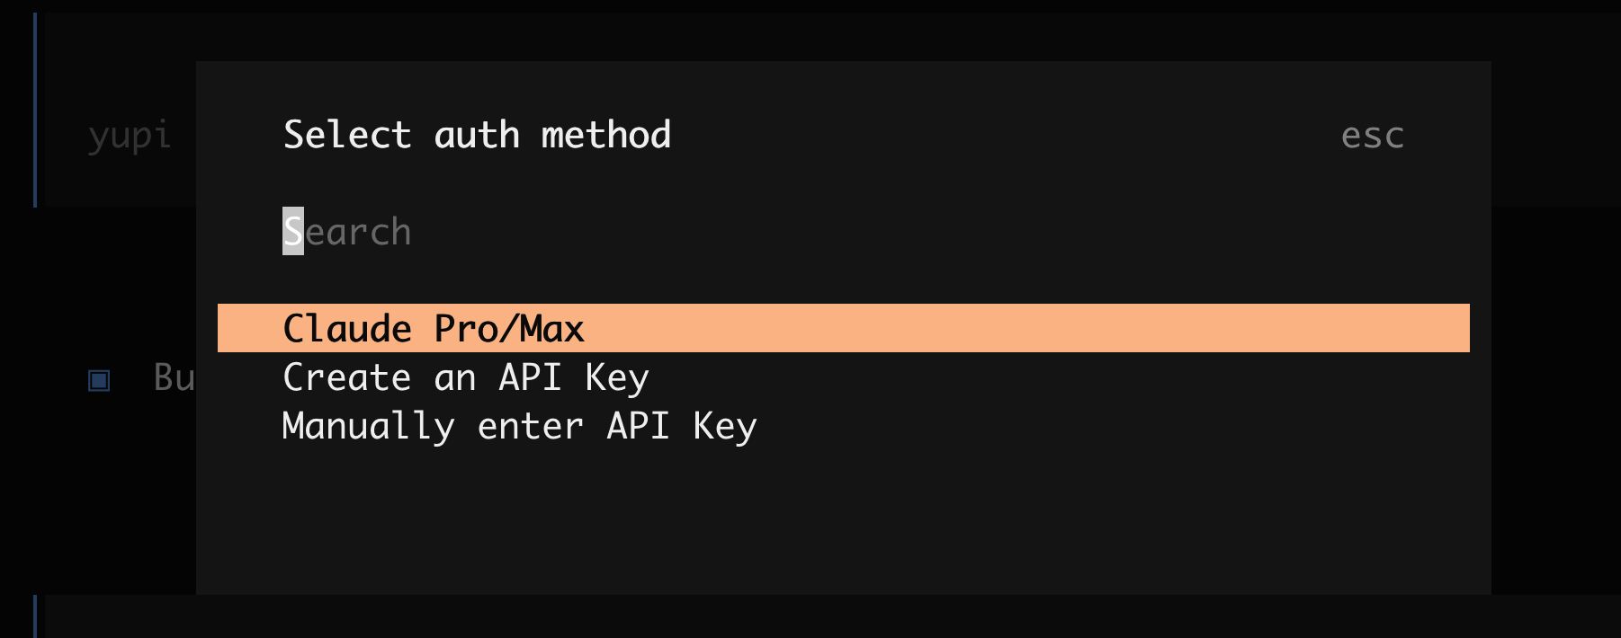1621x638 pixels.
Task: Click right end of orange highlighted row
Action: [x=1439, y=328]
